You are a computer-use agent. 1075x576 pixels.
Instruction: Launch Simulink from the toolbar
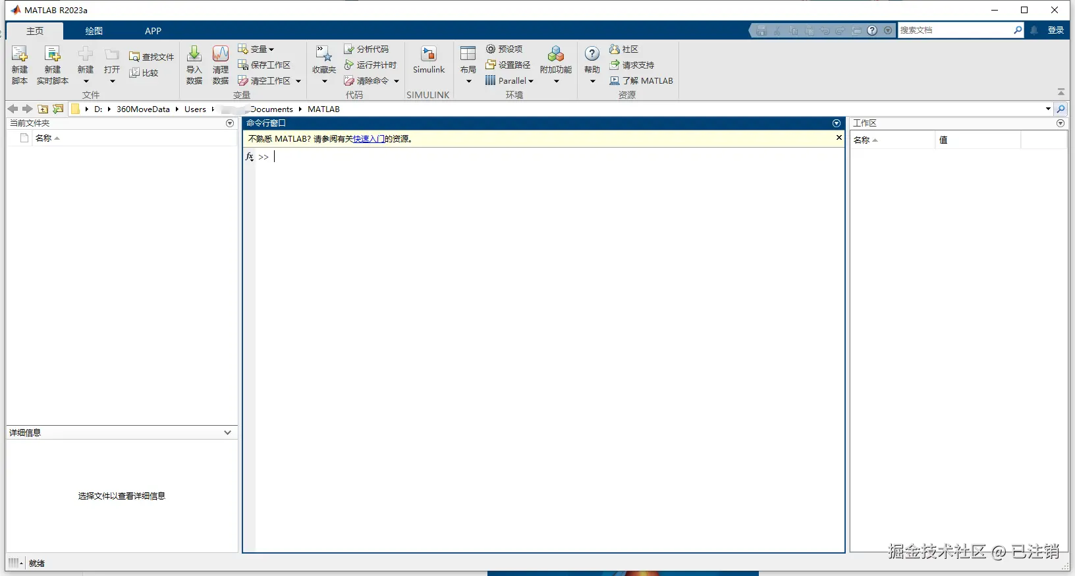(429, 60)
